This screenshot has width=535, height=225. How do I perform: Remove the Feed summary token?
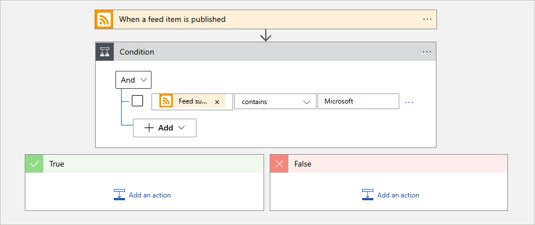point(217,102)
